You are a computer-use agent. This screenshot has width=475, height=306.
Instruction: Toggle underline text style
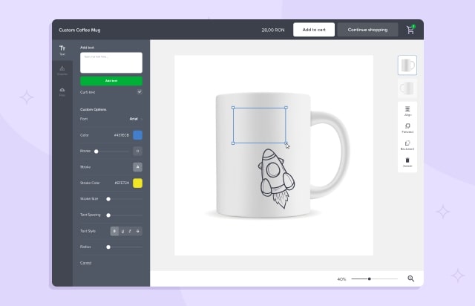coord(122,231)
